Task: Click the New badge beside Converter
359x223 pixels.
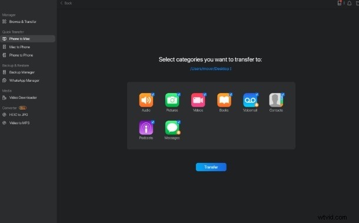Action: click(x=23, y=108)
